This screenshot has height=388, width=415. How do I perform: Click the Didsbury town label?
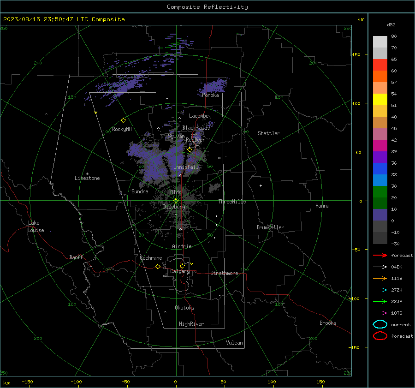click(174, 207)
